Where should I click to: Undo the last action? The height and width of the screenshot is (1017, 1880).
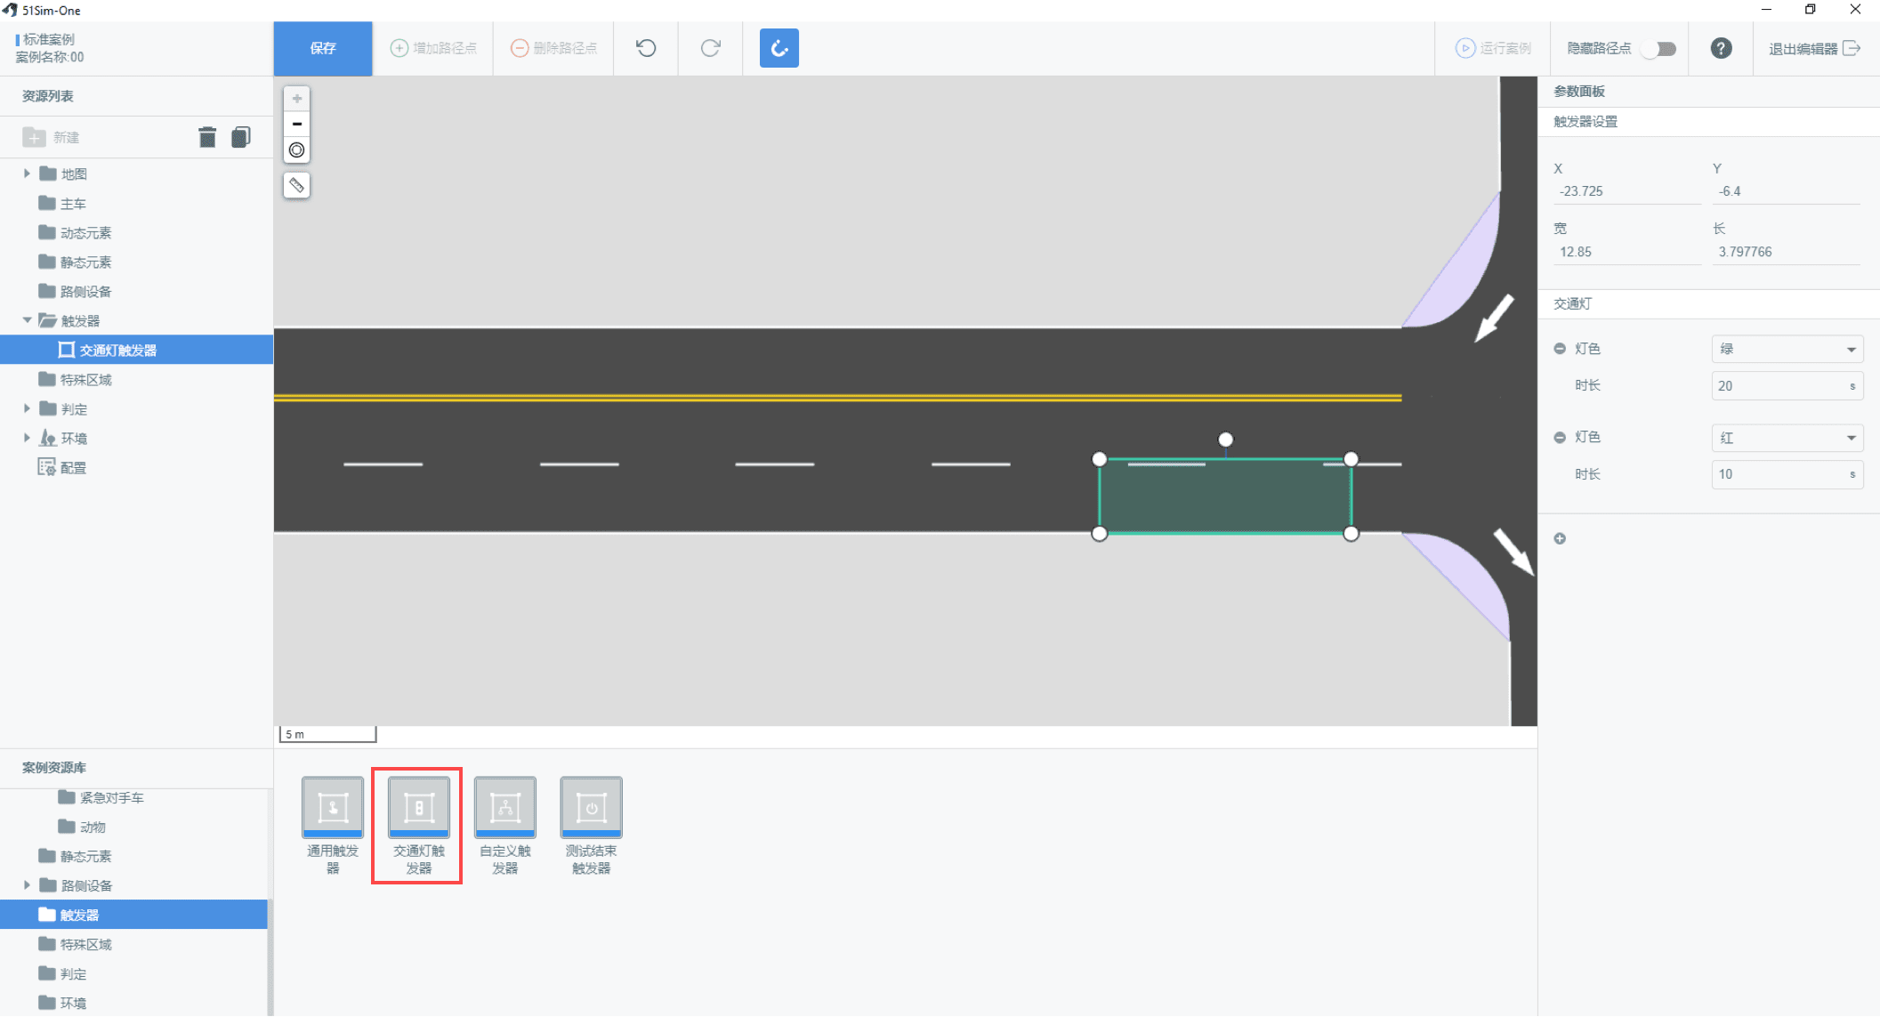[647, 48]
